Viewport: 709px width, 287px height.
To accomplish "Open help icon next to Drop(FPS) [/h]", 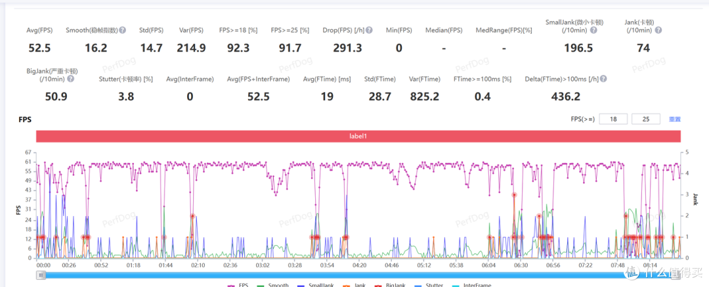I will tap(370, 30).
